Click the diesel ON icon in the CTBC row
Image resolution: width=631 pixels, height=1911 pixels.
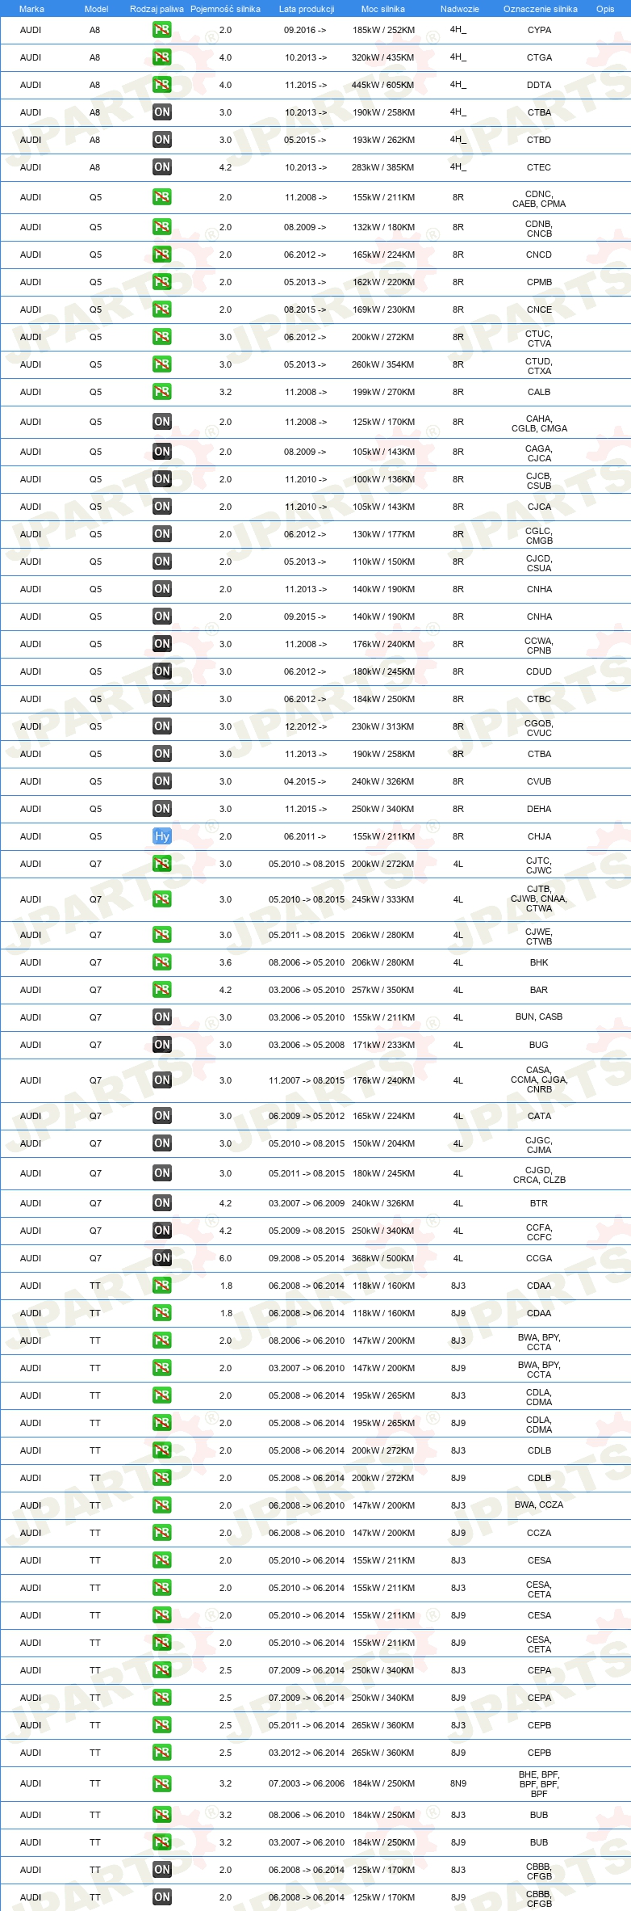pos(162,699)
